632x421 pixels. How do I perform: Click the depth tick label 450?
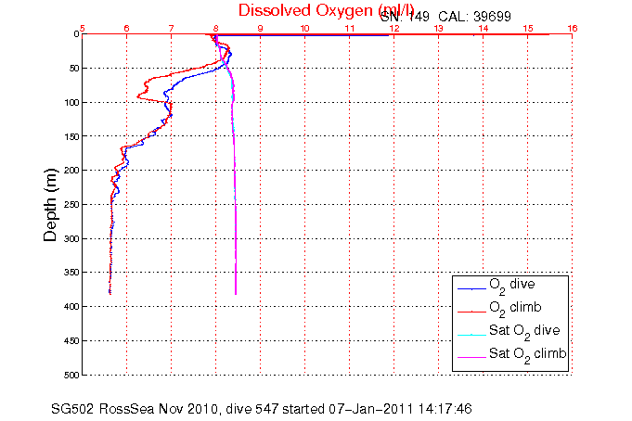click(72, 341)
